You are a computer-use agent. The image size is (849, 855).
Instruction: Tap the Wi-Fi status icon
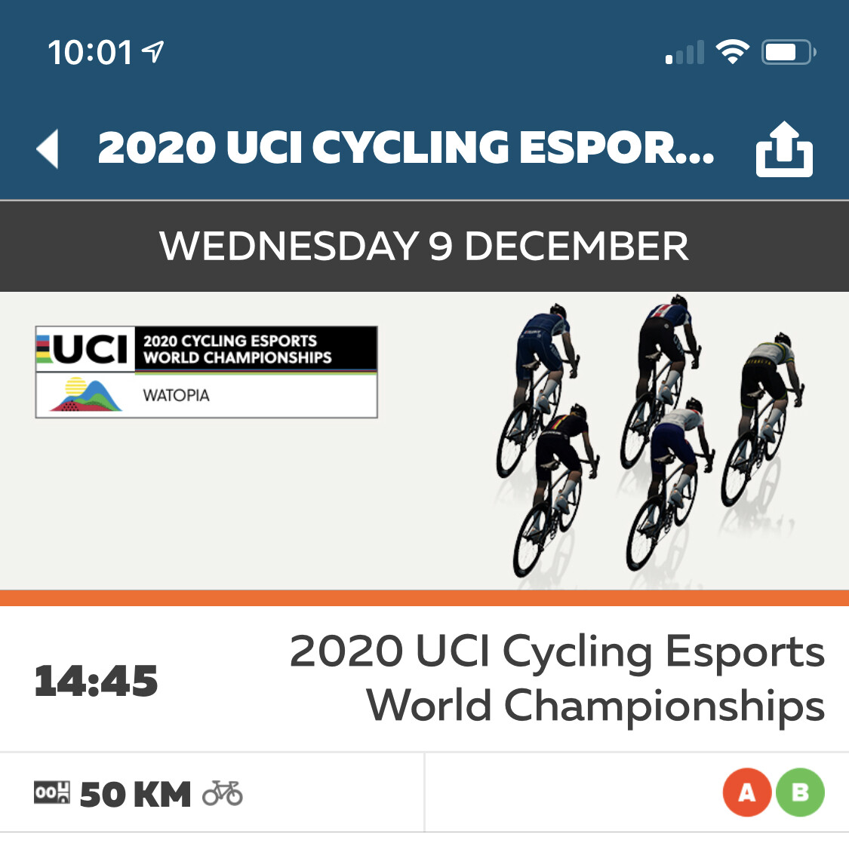pos(731,52)
